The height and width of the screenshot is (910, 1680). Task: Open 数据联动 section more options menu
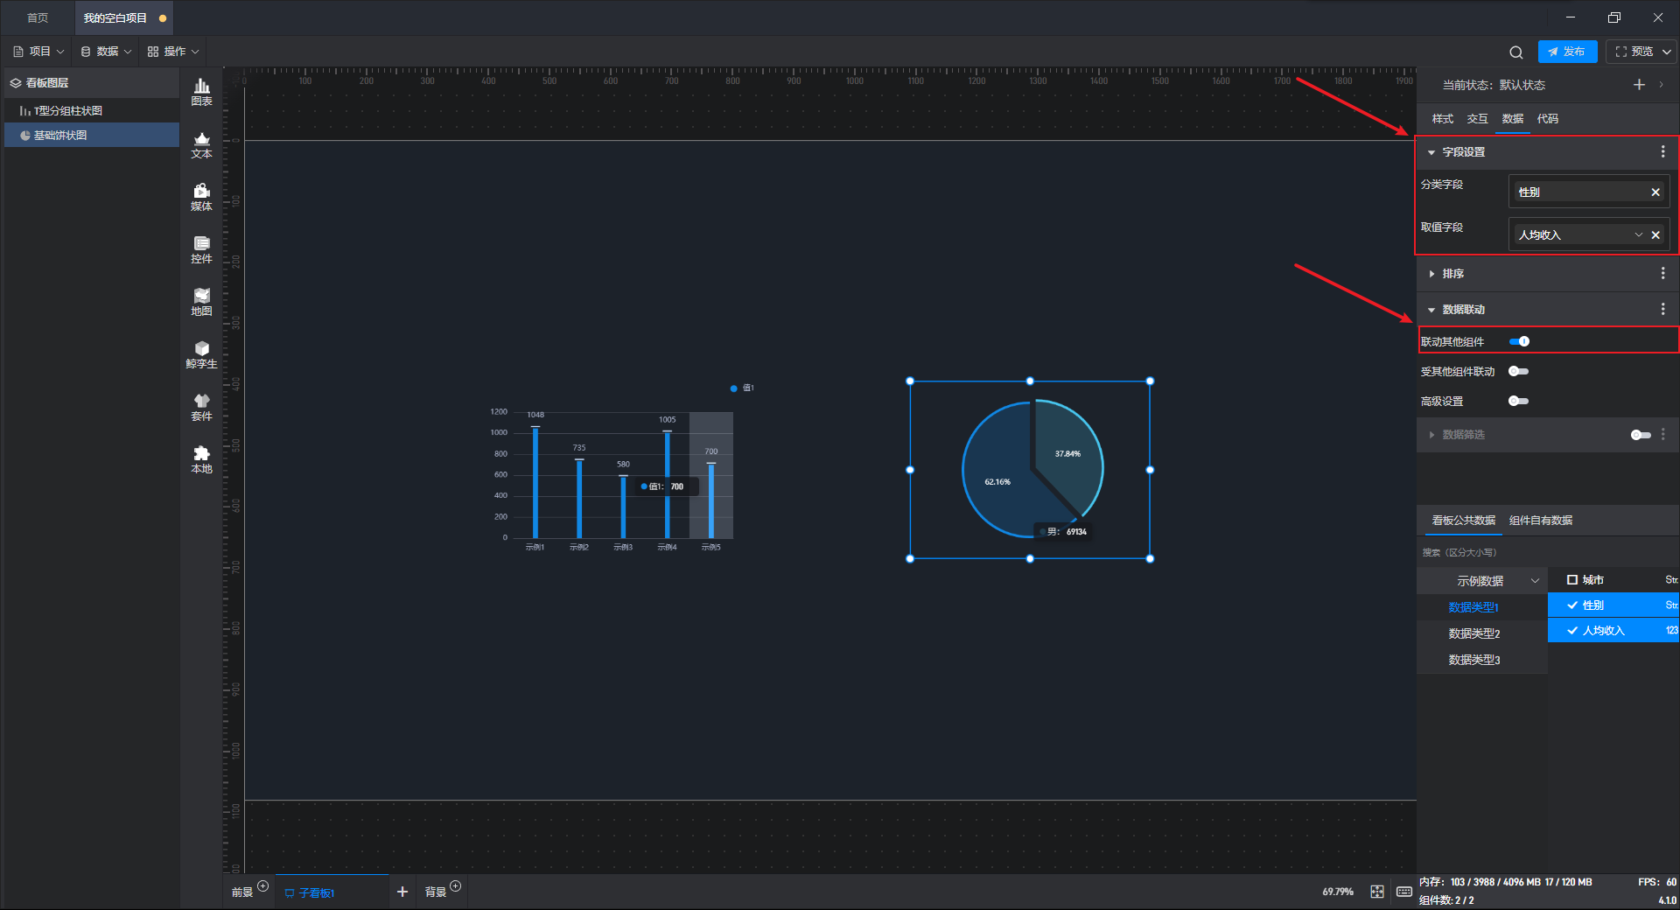click(x=1662, y=309)
